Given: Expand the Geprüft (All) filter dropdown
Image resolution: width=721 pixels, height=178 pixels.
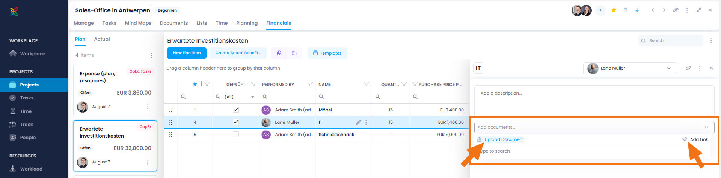Looking at the screenshot, I should pyautogui.click(x=252, y=97).
